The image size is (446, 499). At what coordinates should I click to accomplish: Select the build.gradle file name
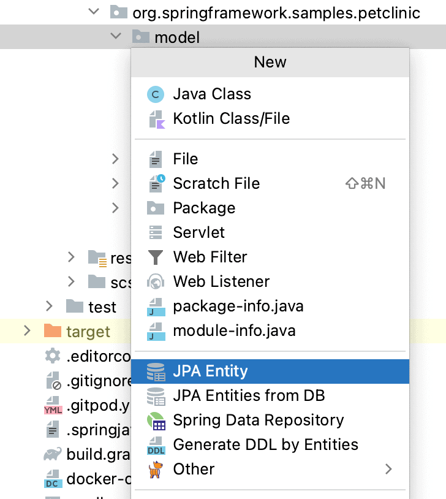coord(99,454)
